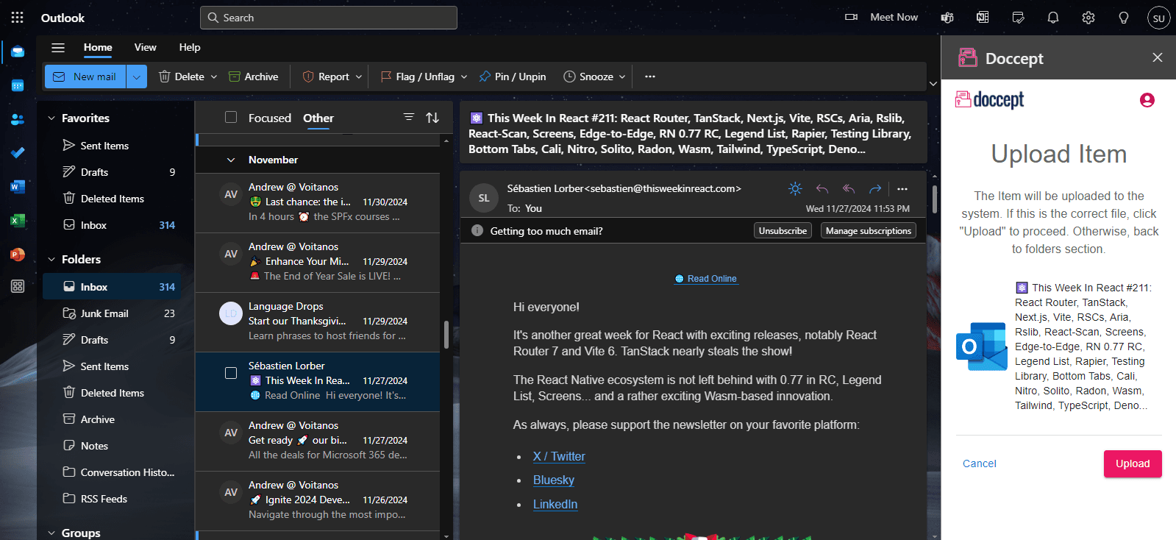The image size is (1176, 540).
Task: Open Calendar in the left app rail
Action: pyautogui.click(x=18, y=86)
